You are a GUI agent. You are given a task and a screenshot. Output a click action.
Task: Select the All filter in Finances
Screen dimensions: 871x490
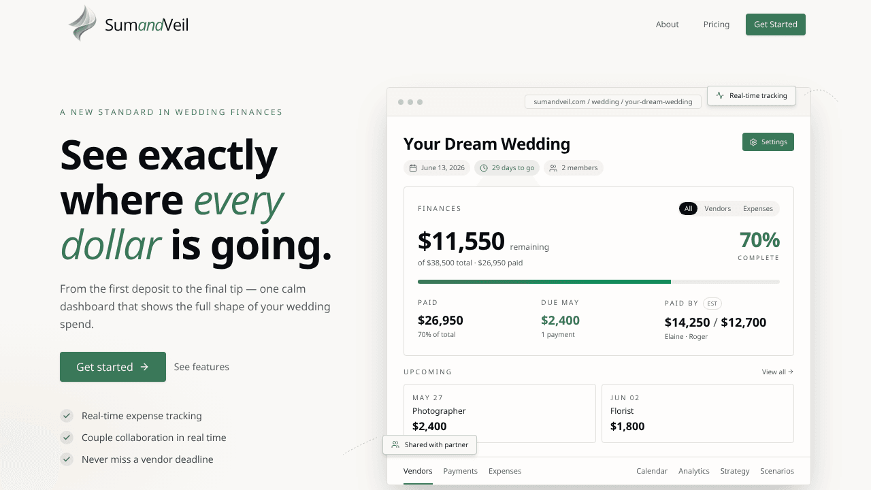tap(688, 209)
